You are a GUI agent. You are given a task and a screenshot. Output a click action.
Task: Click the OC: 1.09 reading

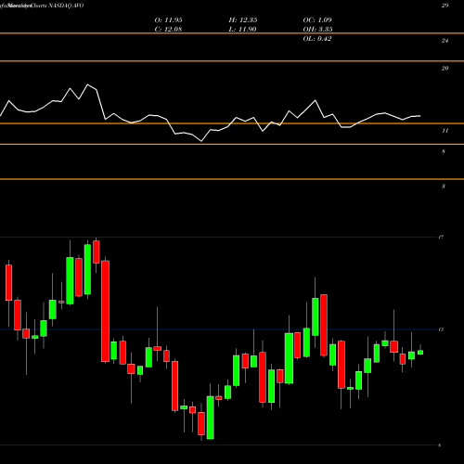tap(317, 20)
